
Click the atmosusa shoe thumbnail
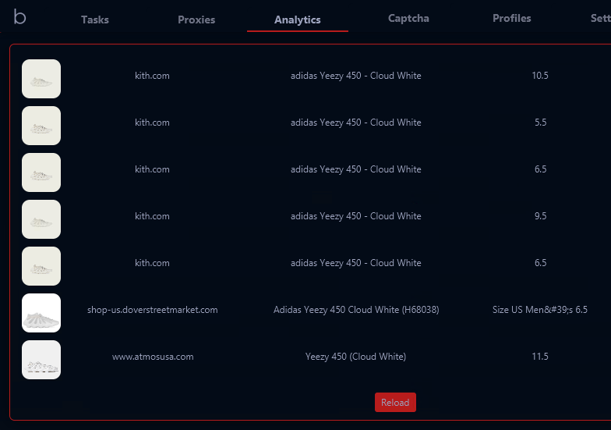click(x=41, y=360)
